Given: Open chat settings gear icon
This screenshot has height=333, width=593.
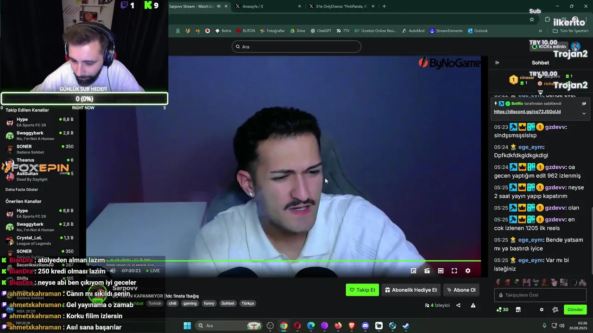Looking at the screenshot, I should pyautogui.click(x=542, y=309).
